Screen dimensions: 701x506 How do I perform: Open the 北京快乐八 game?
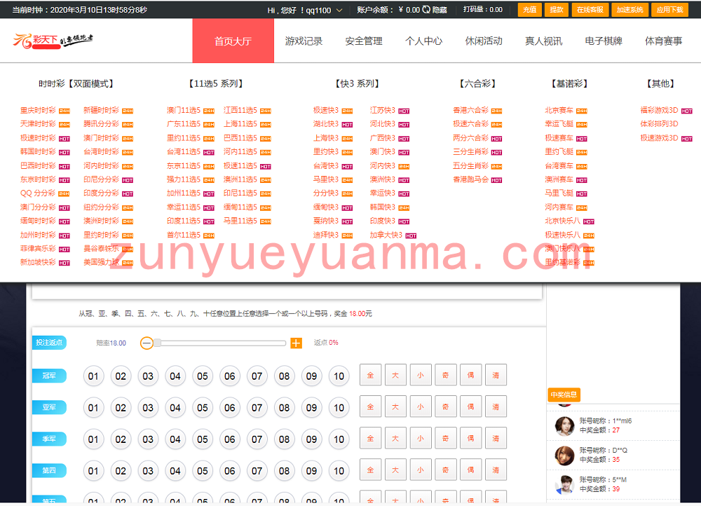[563, 221]
